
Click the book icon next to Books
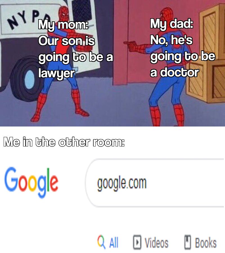(x=188, y=242)
